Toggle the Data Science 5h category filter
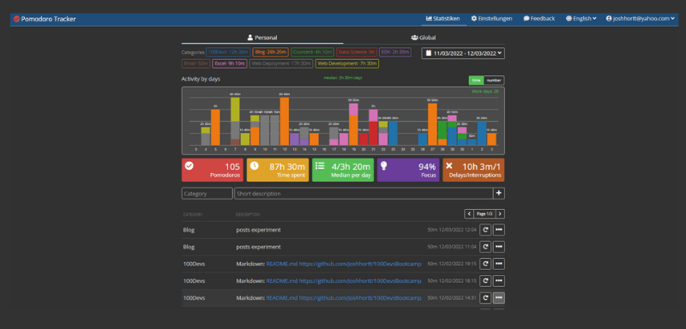The height and width of the screenshot is (329, 686). [x=357, y=52]
